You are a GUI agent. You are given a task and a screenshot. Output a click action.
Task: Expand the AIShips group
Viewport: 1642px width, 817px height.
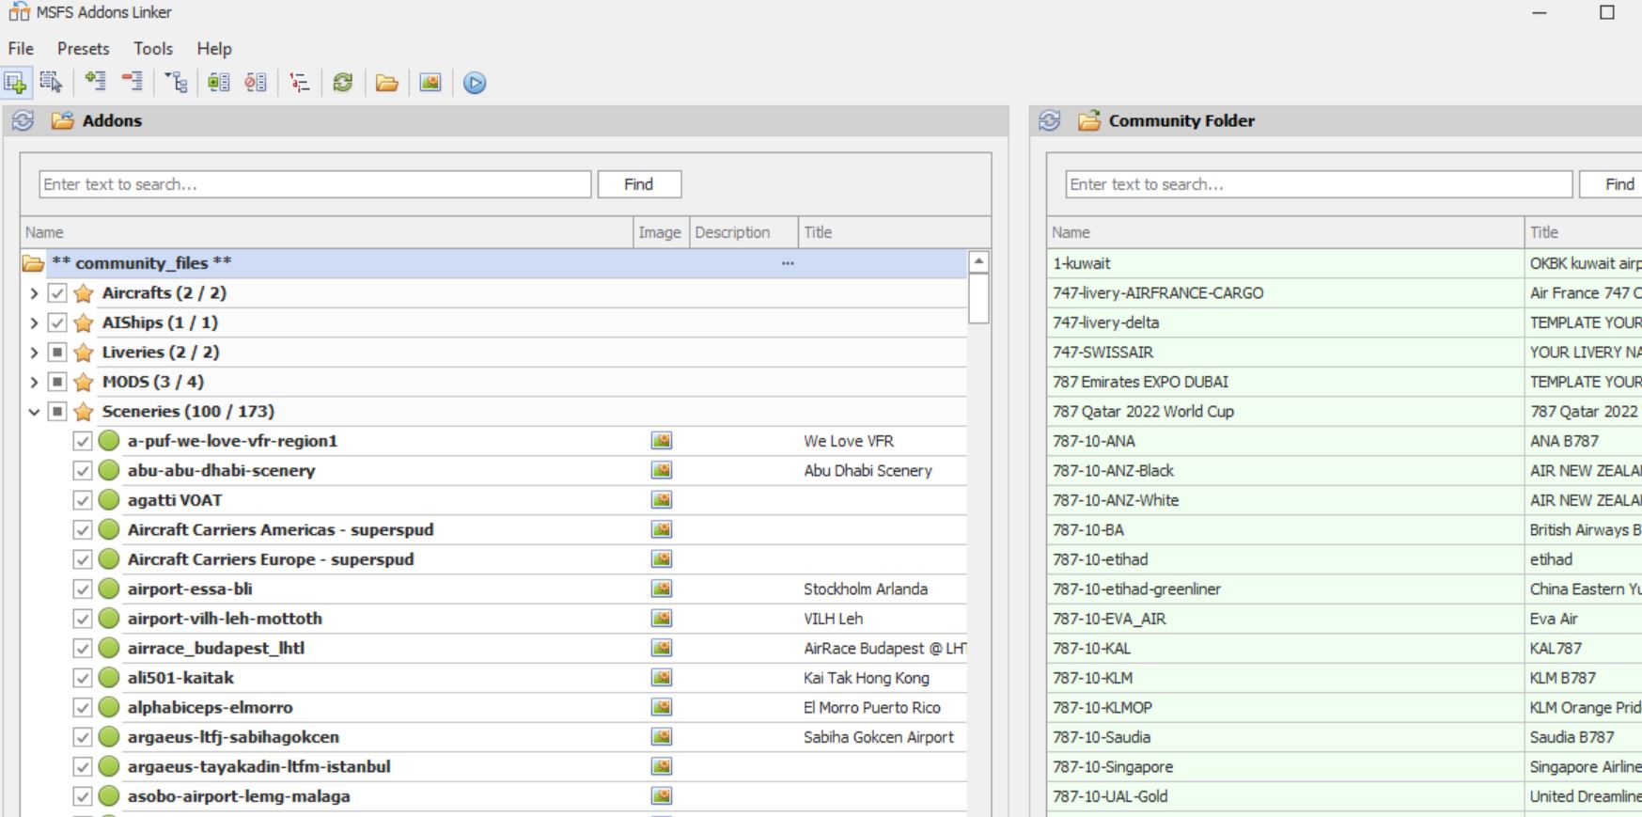34,322
